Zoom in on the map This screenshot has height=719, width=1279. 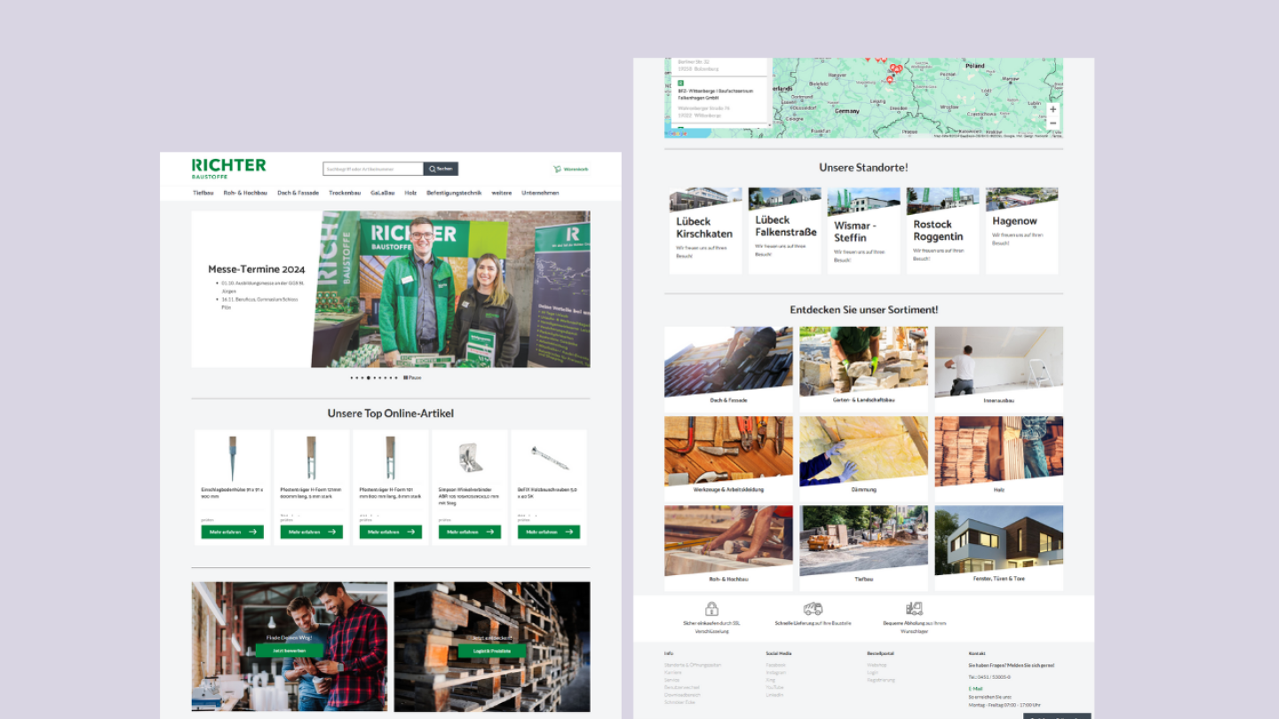1053,110
